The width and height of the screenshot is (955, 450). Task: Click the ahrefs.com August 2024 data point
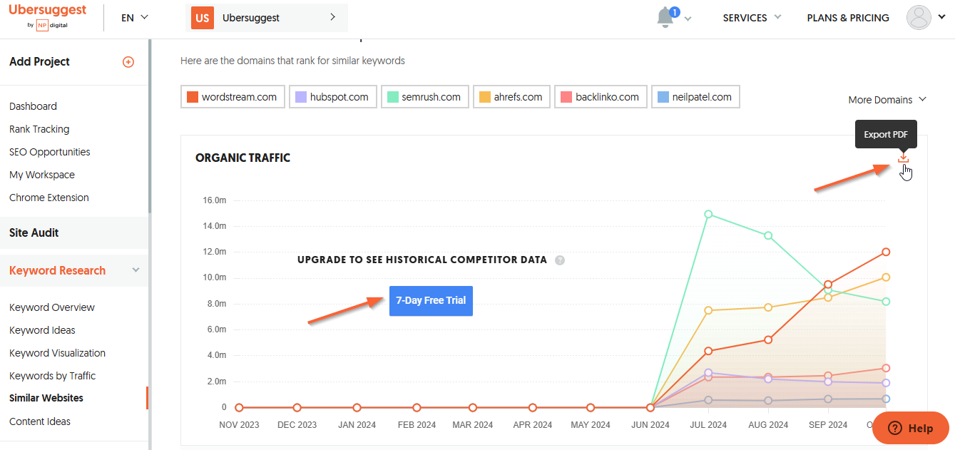pyautogui.click(x=768, y=307)
